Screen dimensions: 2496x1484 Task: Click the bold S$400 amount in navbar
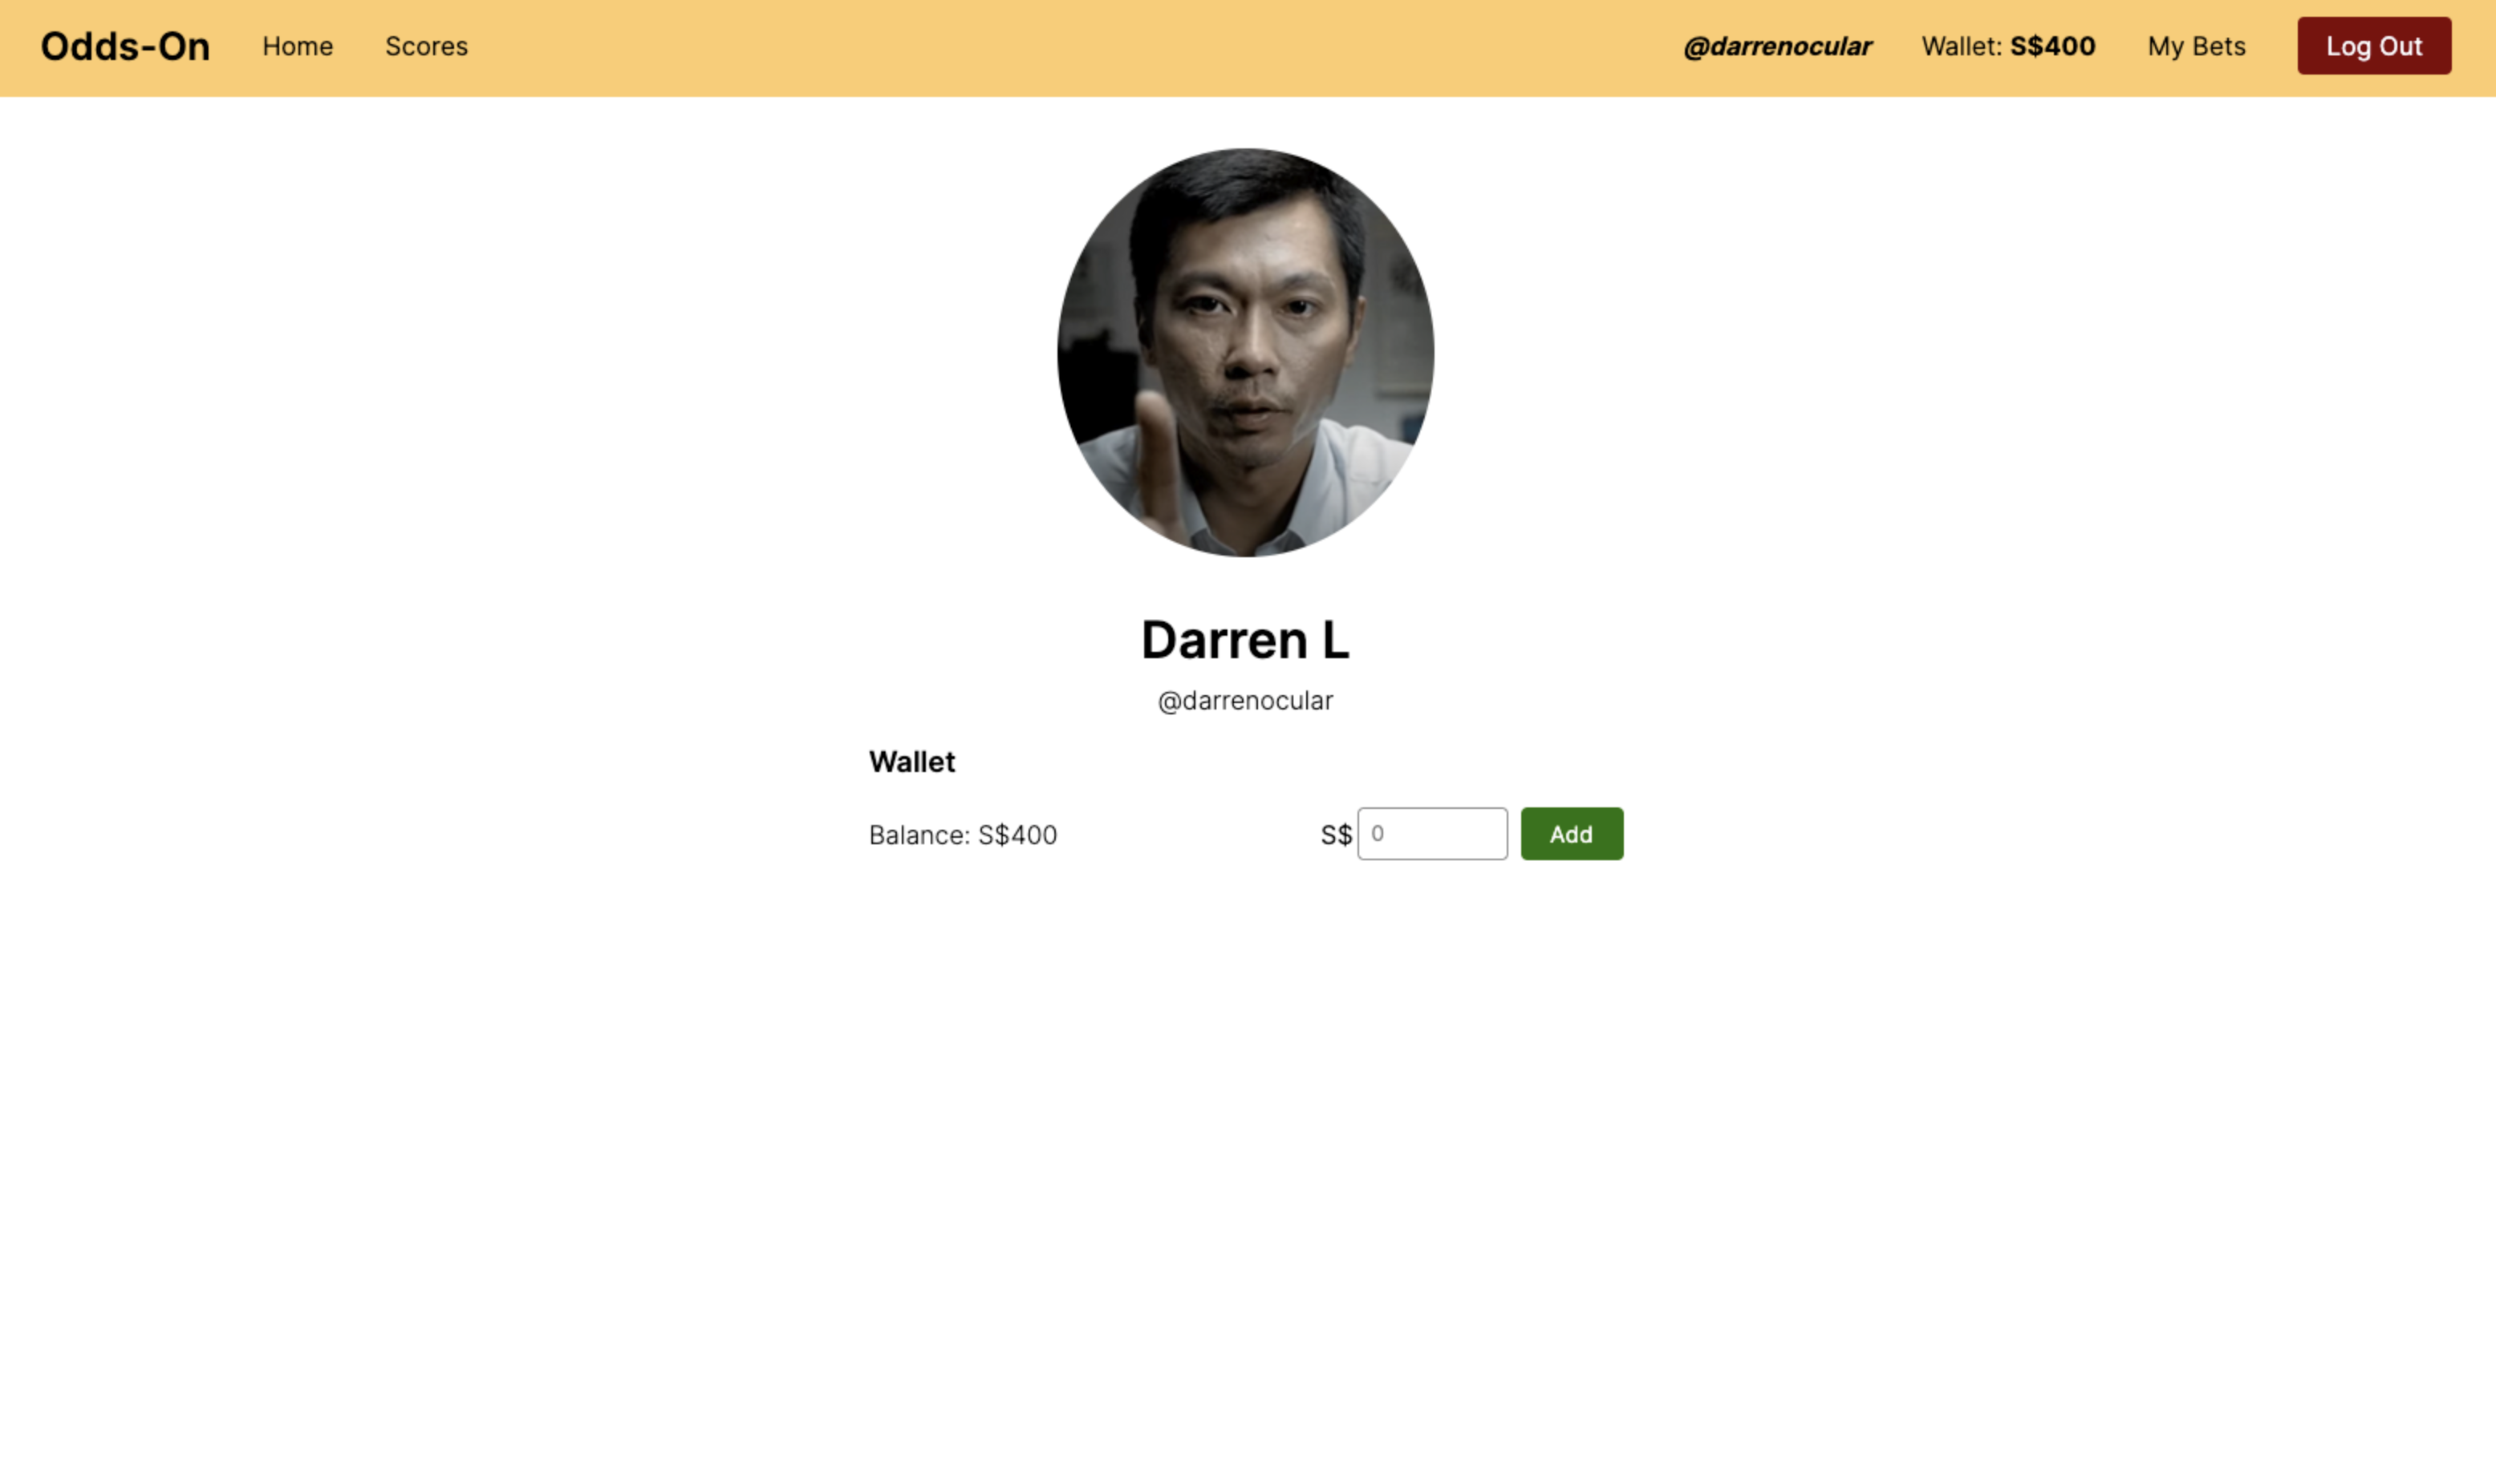[x=2052, y=47]
